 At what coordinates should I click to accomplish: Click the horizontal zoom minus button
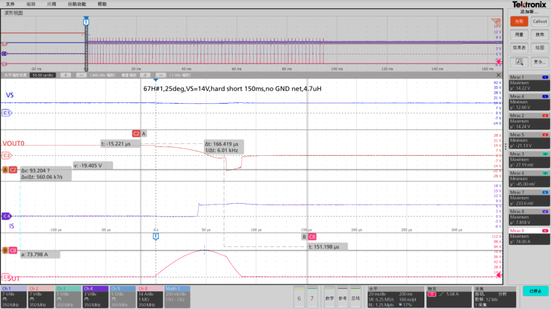click(x=81, y=75)
